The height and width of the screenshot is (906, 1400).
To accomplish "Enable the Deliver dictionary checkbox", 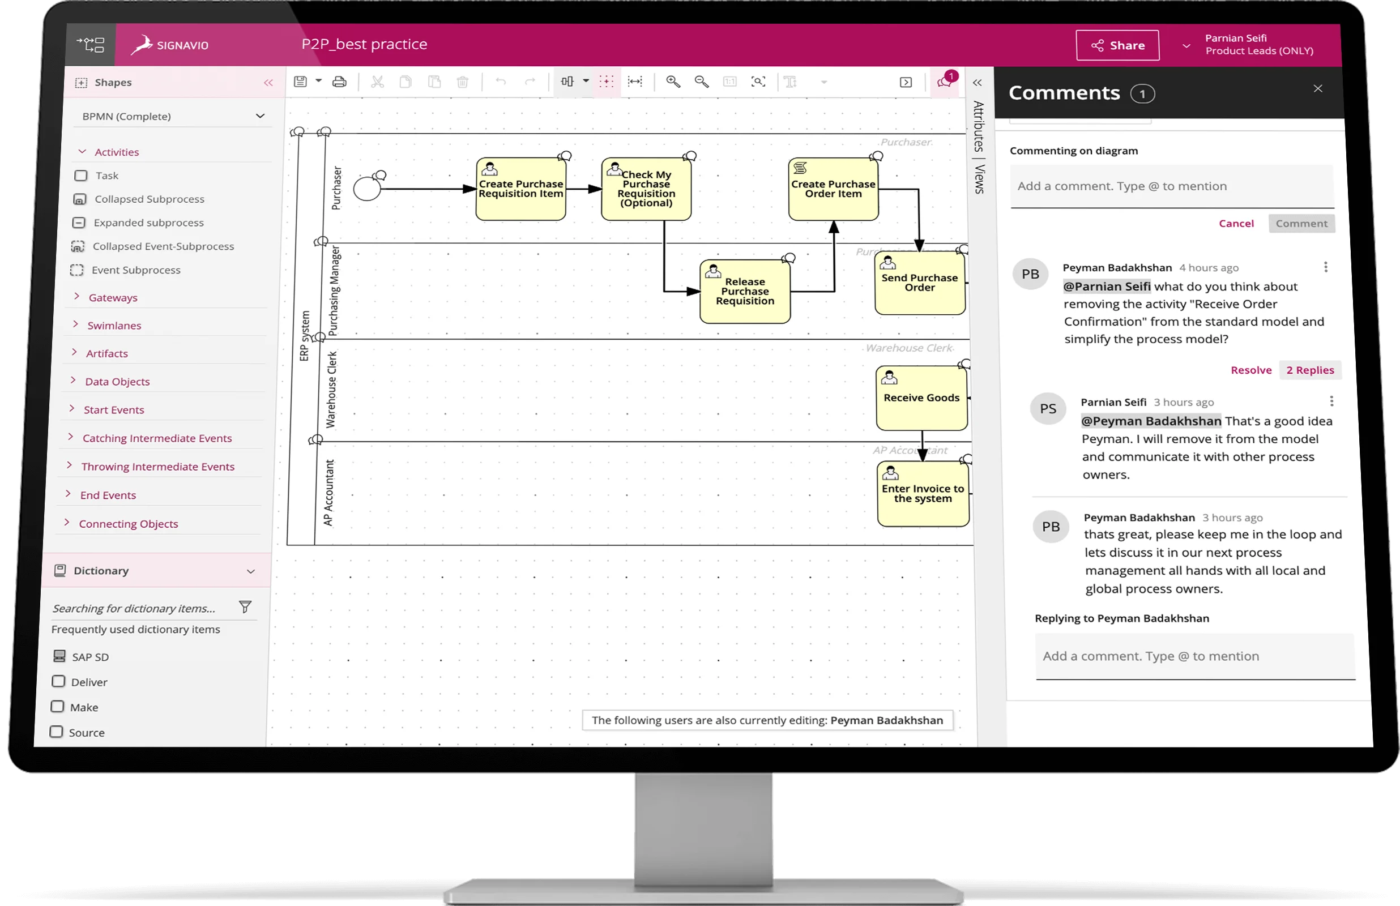I will coord(58,681).
